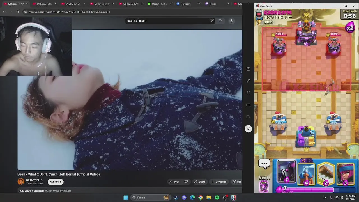Click the browser back arrow
This screenshot has width=359, height=202.
(4, 12)
